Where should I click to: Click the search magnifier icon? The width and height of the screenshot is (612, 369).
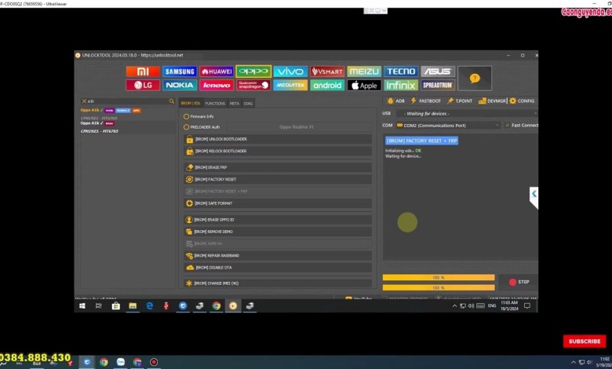click(x=171, y=101)
